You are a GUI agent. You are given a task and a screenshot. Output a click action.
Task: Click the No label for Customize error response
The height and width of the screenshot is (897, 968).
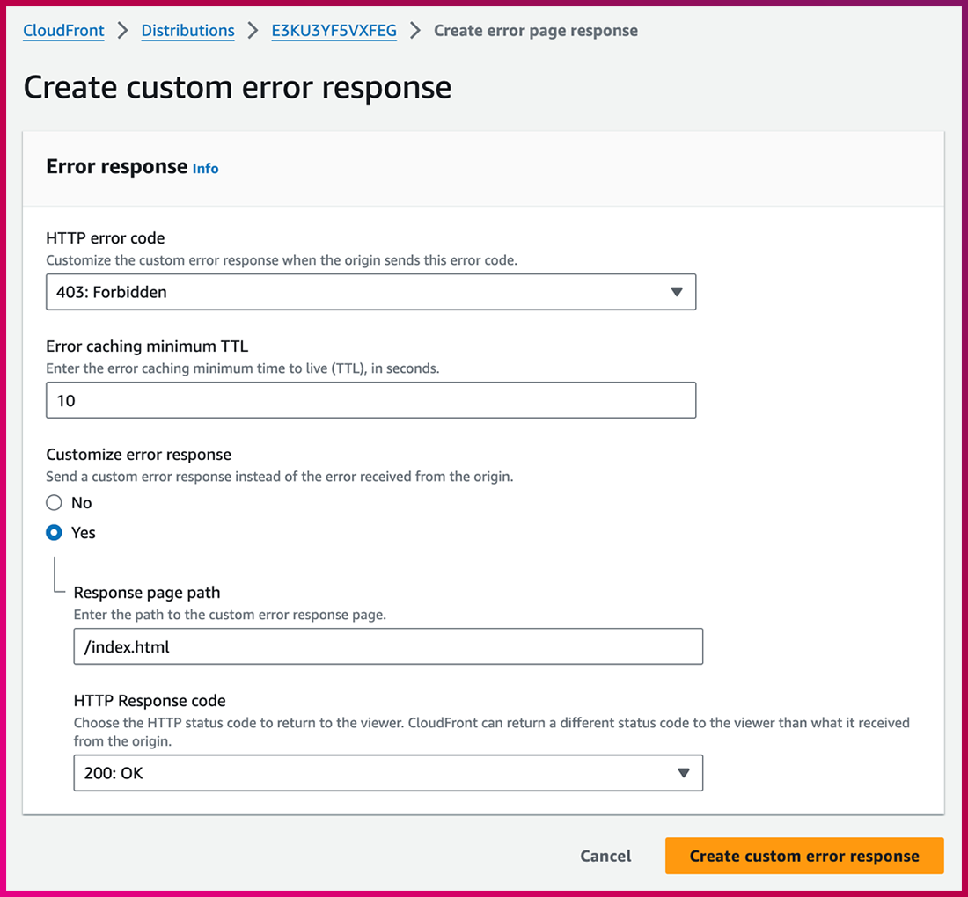[x=82, y=503]
